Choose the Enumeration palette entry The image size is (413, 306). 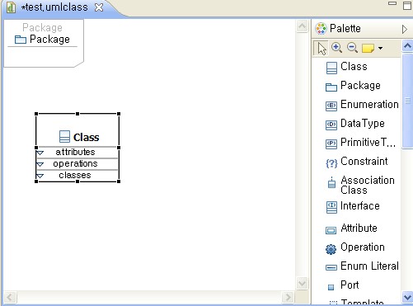[x=362, y=105]
